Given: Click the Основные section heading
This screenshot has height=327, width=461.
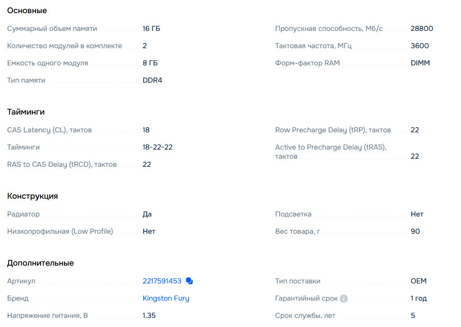Looking at the screenshot, I should [27, 11].
